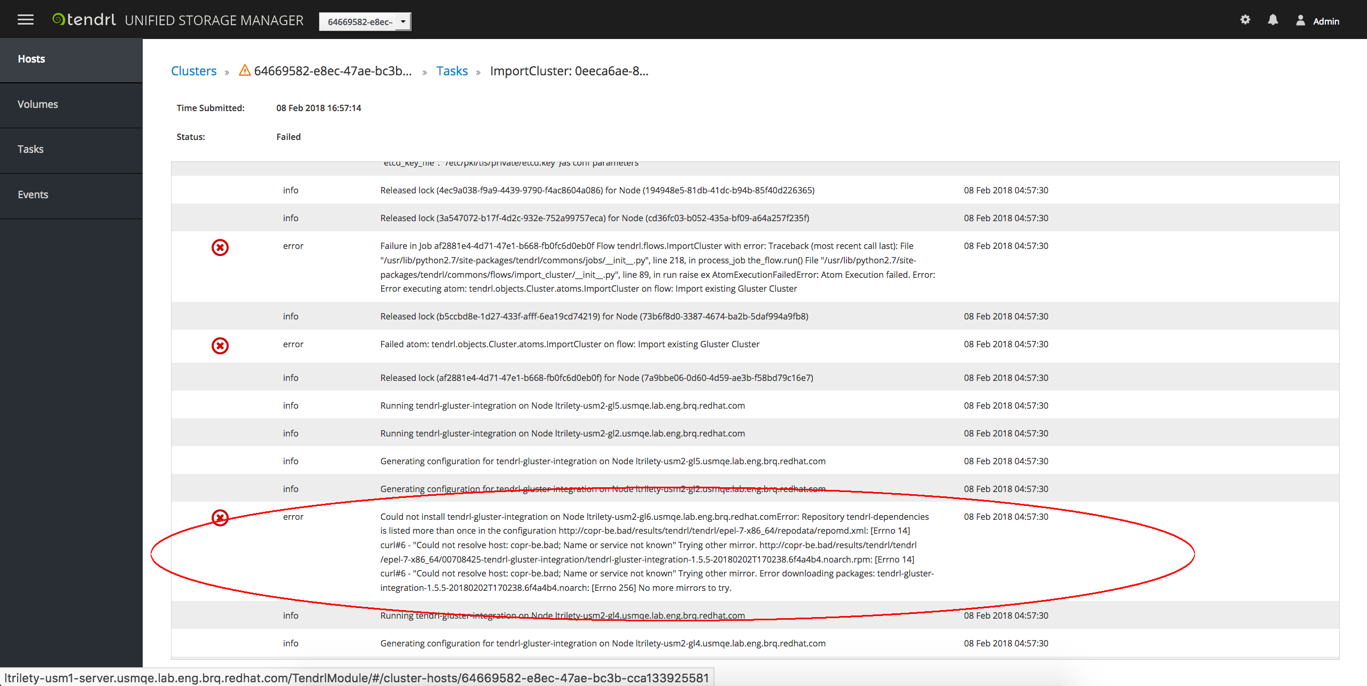Select the Failed atom ImportCluster log message
Screen dimensions: 1367x686
pos(569,344)
